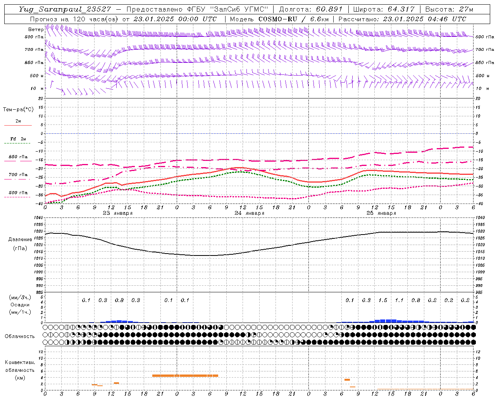Click the right 10 м wind level label
The width and height of the screenshot is (496, 397).
[x=482, y=88]
